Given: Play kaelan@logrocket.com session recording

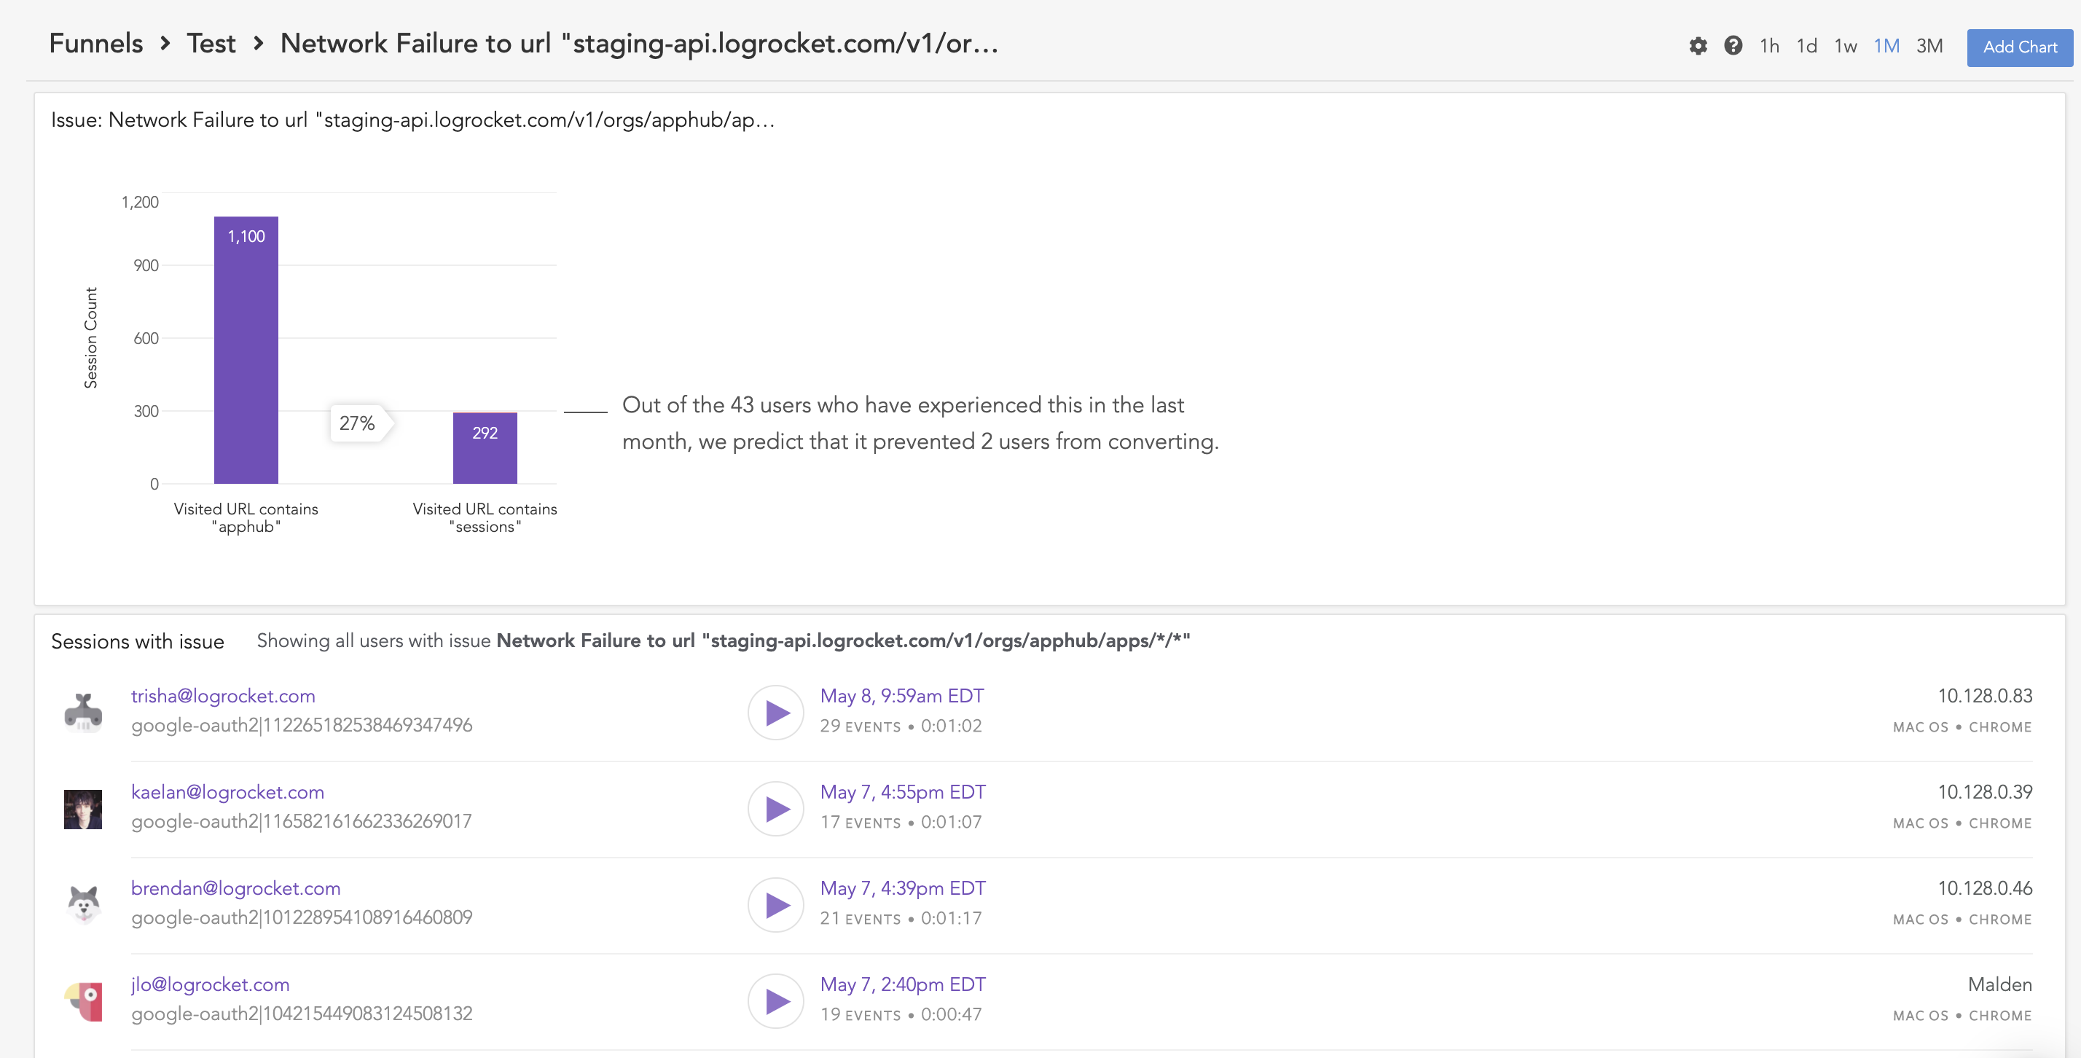Looking at the screenshot, I should pos(775,809).
